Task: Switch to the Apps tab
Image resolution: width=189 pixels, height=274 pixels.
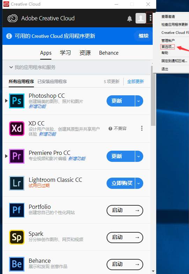Action: pos(46,53)
